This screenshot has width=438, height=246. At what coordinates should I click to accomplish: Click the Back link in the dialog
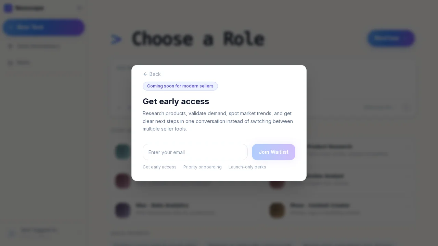(x=155, y=74)
